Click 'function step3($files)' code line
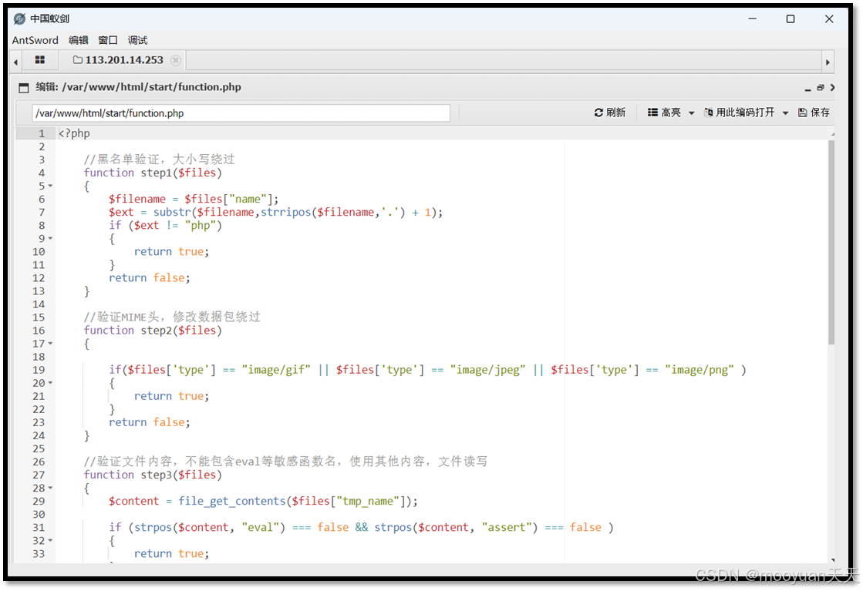The height and width of the screenshot is (591, 863). tap(153, 475)
